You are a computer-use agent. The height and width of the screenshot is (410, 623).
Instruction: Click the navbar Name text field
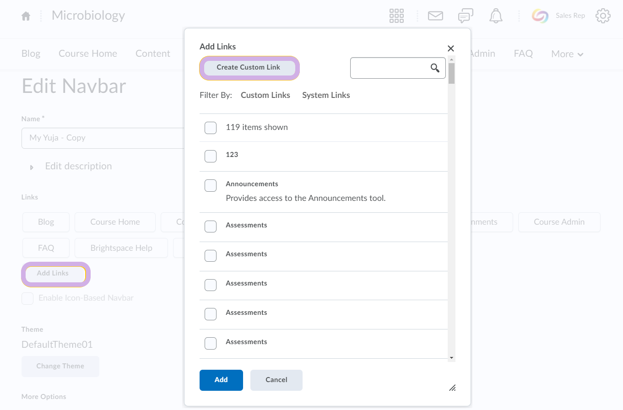click(x=103, y=138)
